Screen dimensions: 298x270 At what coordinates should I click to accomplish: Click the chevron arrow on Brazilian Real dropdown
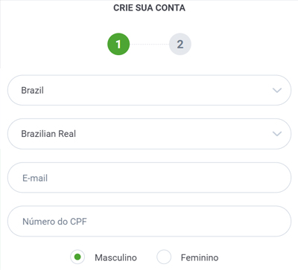pyautogui.click(x=277, y=134)
